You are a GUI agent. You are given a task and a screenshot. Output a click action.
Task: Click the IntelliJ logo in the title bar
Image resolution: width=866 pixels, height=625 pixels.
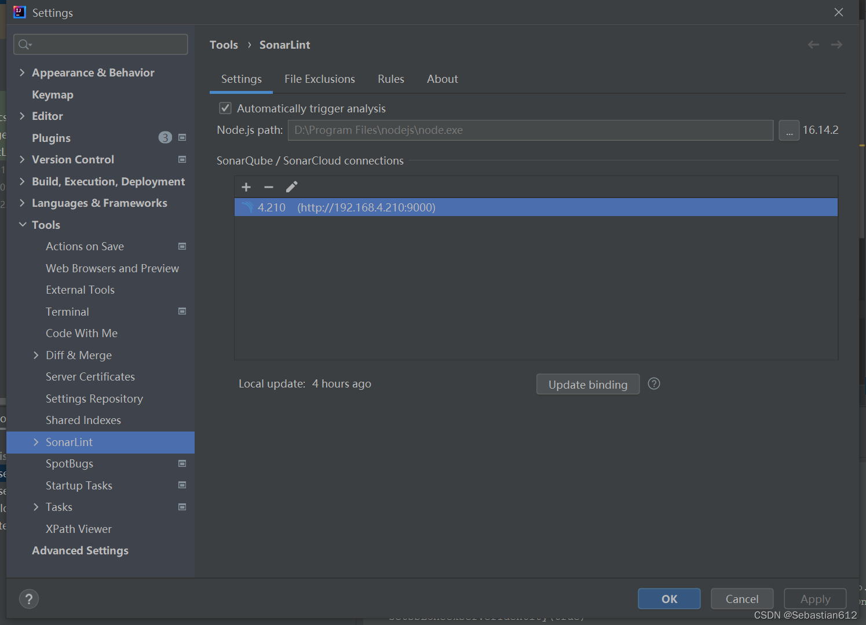[20, 12]
